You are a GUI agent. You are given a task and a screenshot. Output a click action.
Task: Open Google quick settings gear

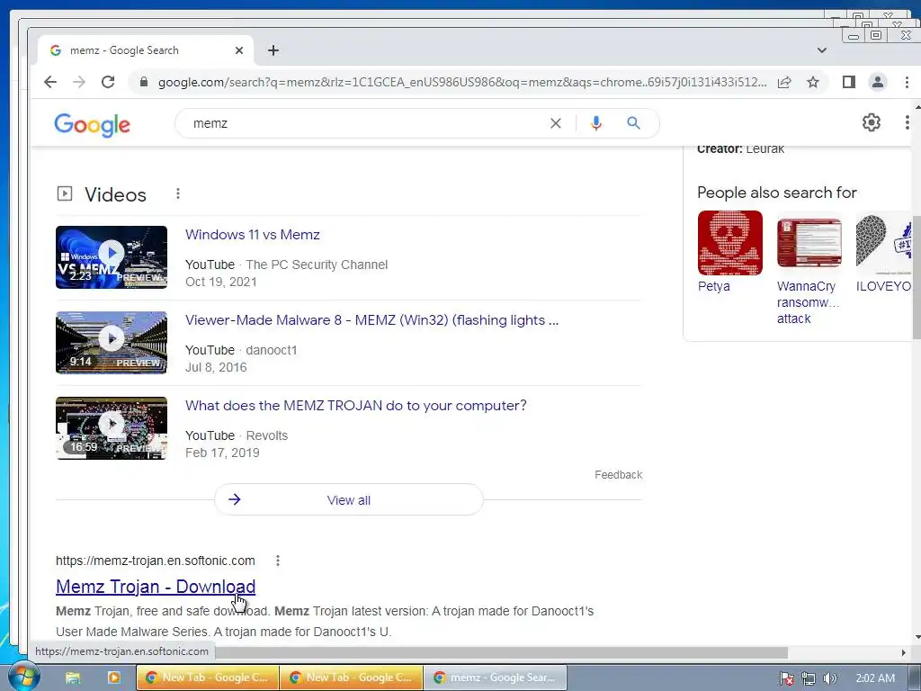871,122
